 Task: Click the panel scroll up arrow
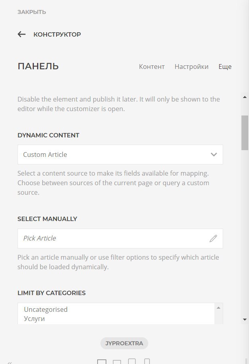(x=245, y=97)
